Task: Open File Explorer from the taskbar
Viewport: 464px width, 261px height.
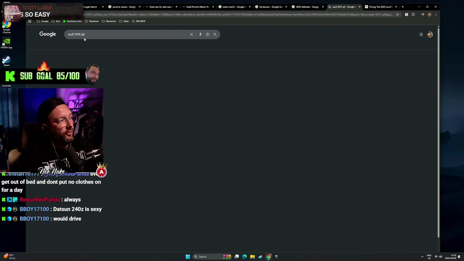Action: pos(252,257)
